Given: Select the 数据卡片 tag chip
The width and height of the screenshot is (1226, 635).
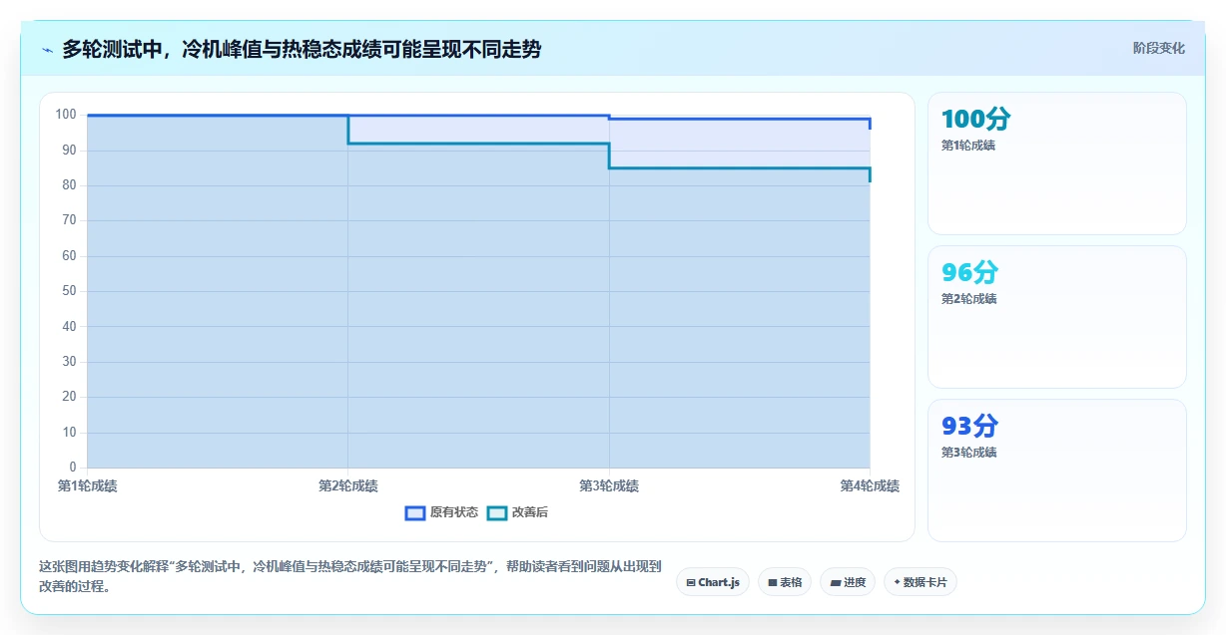Looking at the screenshot, I should [x=920, y=582].
